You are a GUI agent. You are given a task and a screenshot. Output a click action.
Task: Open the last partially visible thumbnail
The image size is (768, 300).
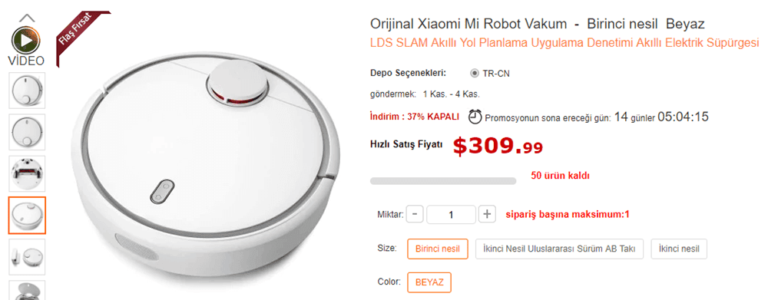point(27,290)
